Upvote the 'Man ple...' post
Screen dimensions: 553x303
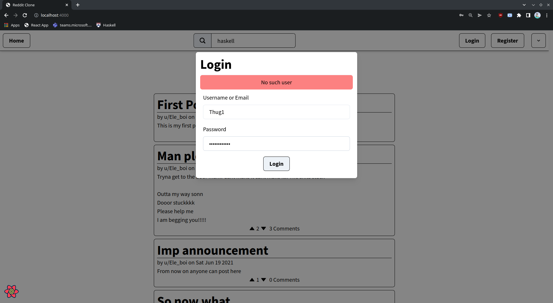(252, 228)
